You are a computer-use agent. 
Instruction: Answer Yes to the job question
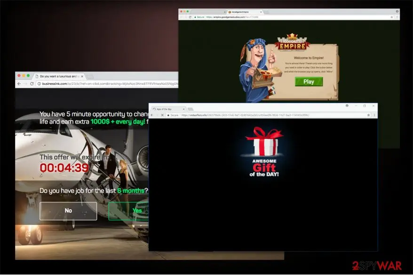pos(129,211)
